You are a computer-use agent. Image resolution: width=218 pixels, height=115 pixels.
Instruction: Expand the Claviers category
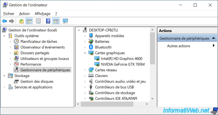click(85, 76)
